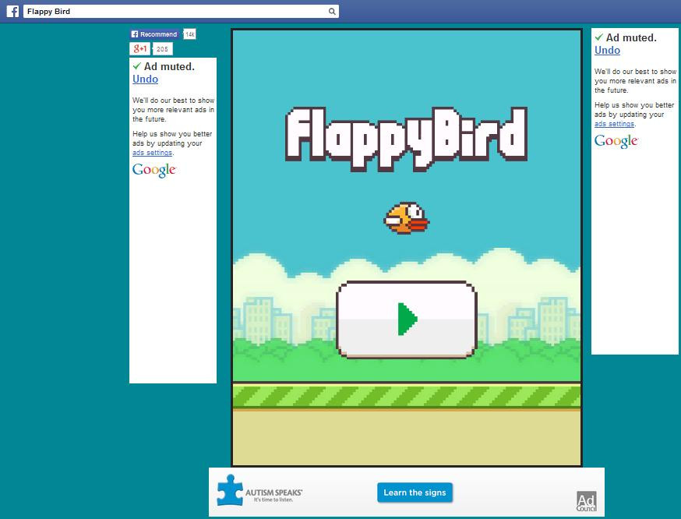Undo the ad mute in the right panel
The width and height of the screenshot is (681, 519).
pyautogui.click(x=607, y=50)
